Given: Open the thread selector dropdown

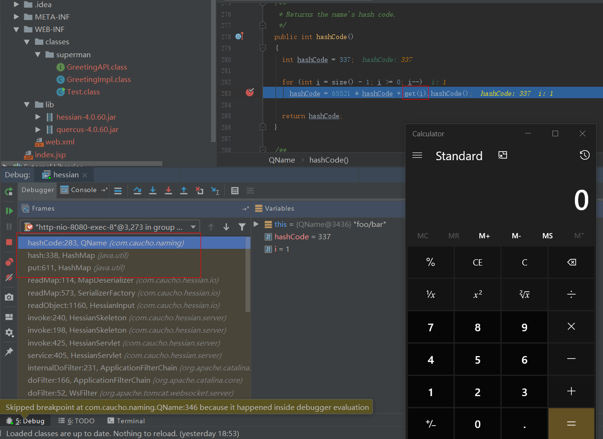Looking at the screenshot, I should (110, 227).
